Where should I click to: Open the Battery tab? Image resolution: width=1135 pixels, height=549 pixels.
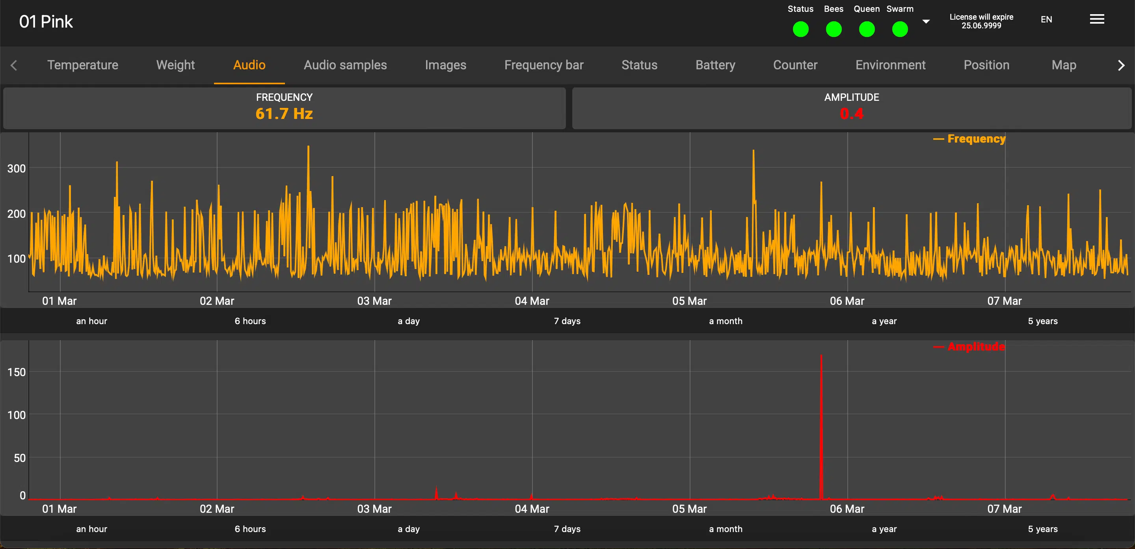715,65
